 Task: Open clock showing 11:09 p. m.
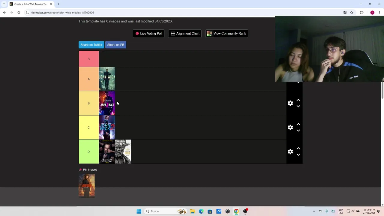(x=369, y=211)
